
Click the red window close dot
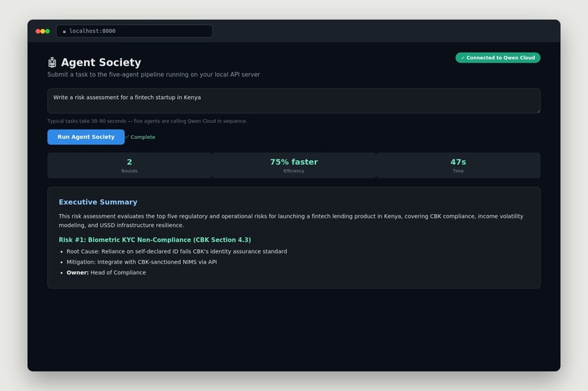[38, 31]
